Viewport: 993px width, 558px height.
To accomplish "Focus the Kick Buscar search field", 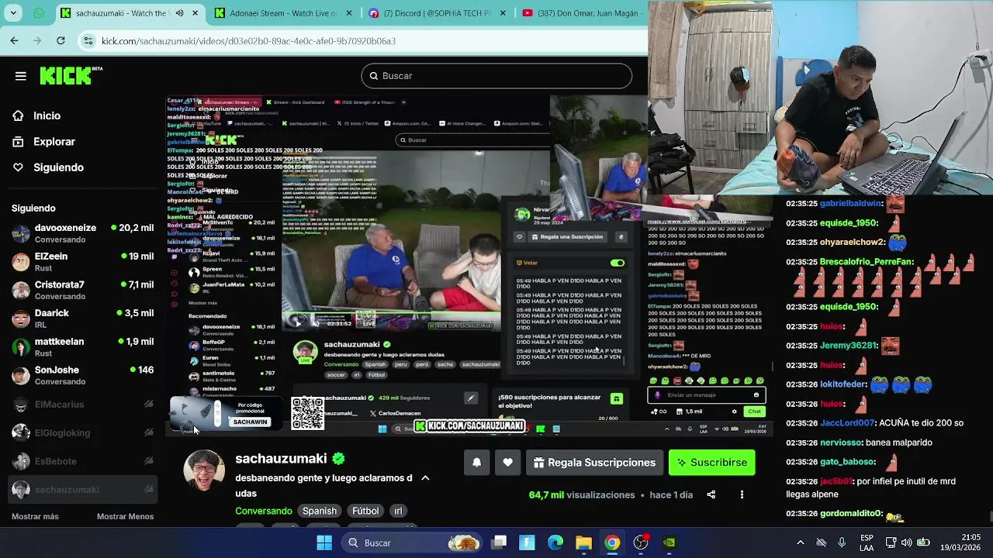I will click(496, 76).
